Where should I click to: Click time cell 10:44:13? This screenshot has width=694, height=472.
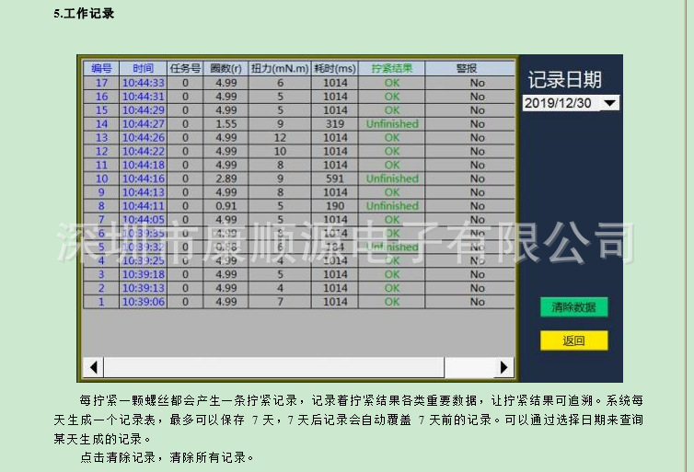pyautogui.click(x=143, y=192)
